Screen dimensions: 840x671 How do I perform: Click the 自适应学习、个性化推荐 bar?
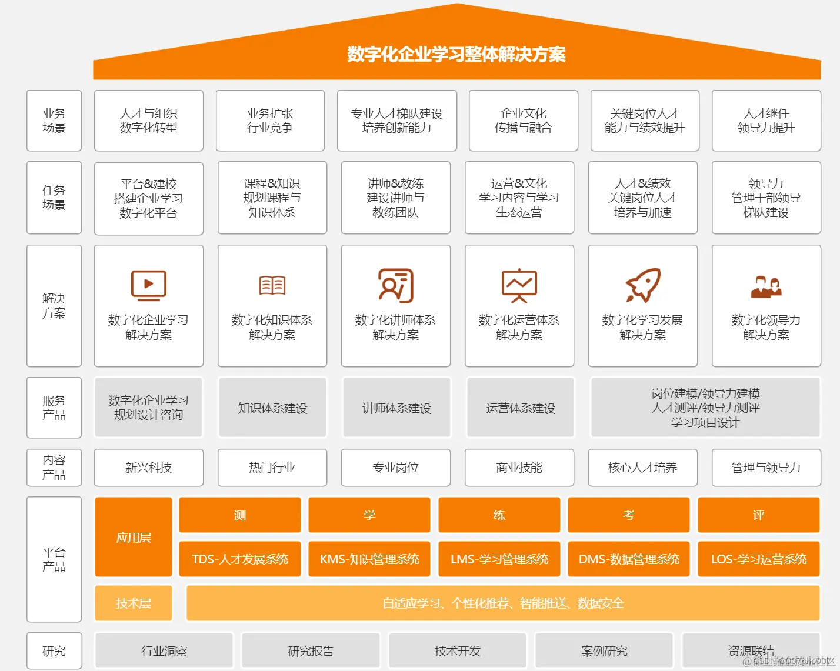(503, 603)
